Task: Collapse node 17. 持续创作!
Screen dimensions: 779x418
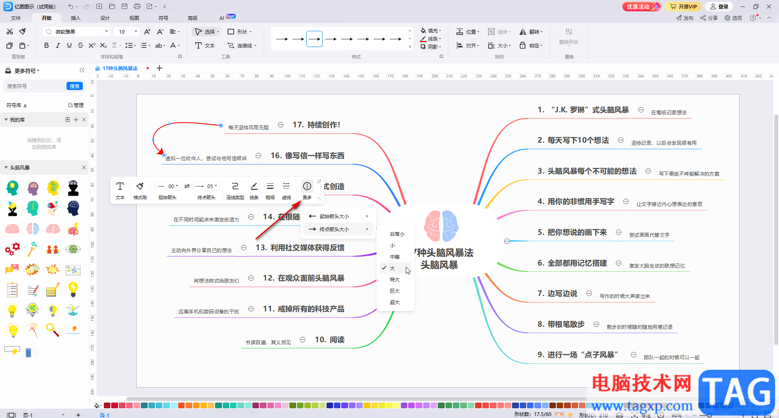Action: click(281, 125)
